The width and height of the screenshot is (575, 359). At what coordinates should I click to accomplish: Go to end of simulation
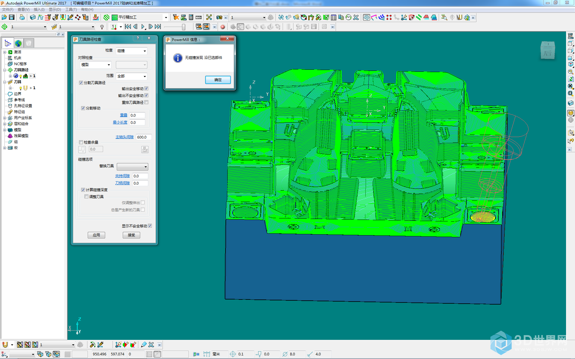tap(158, 27)
